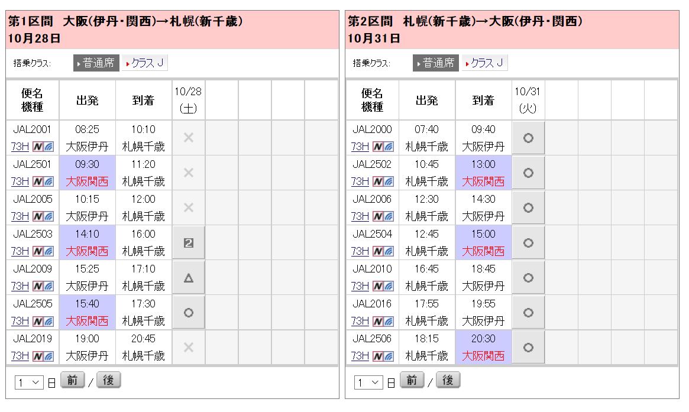Open the 73H aircraft link for JAL2009
The image size is (689, 412).
20,286
